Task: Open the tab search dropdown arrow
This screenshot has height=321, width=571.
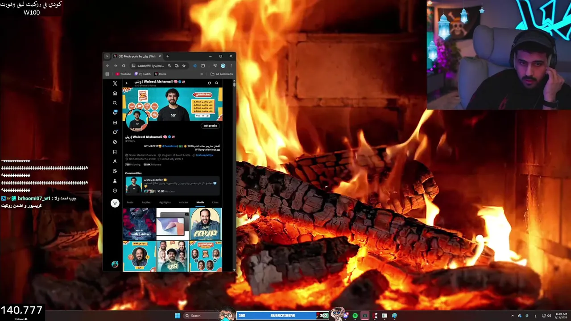Action: coord(107,56)
